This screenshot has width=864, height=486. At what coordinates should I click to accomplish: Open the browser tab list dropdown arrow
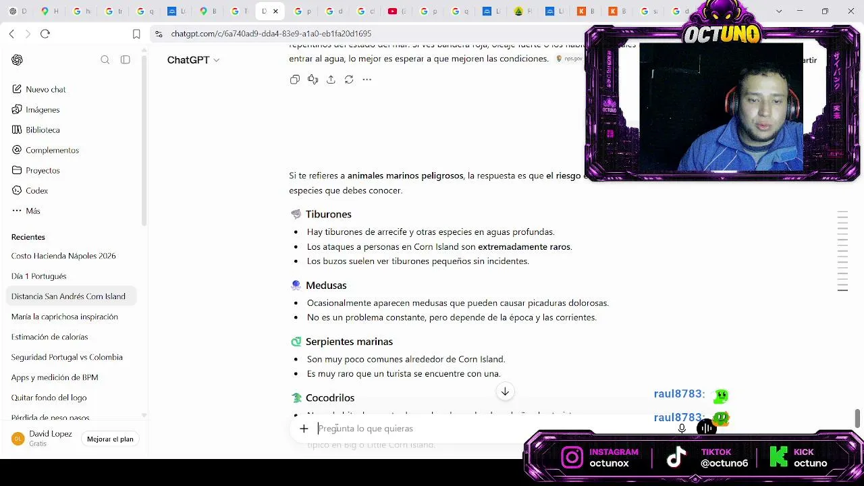[x=779, y=11]
